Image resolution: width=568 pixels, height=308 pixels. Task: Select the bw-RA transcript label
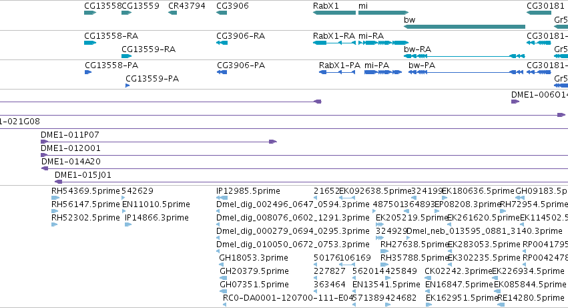[417, 49]
